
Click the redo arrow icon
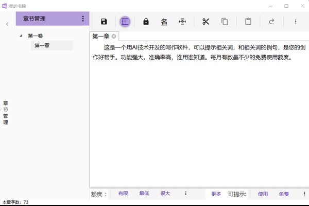coord(271,22)
